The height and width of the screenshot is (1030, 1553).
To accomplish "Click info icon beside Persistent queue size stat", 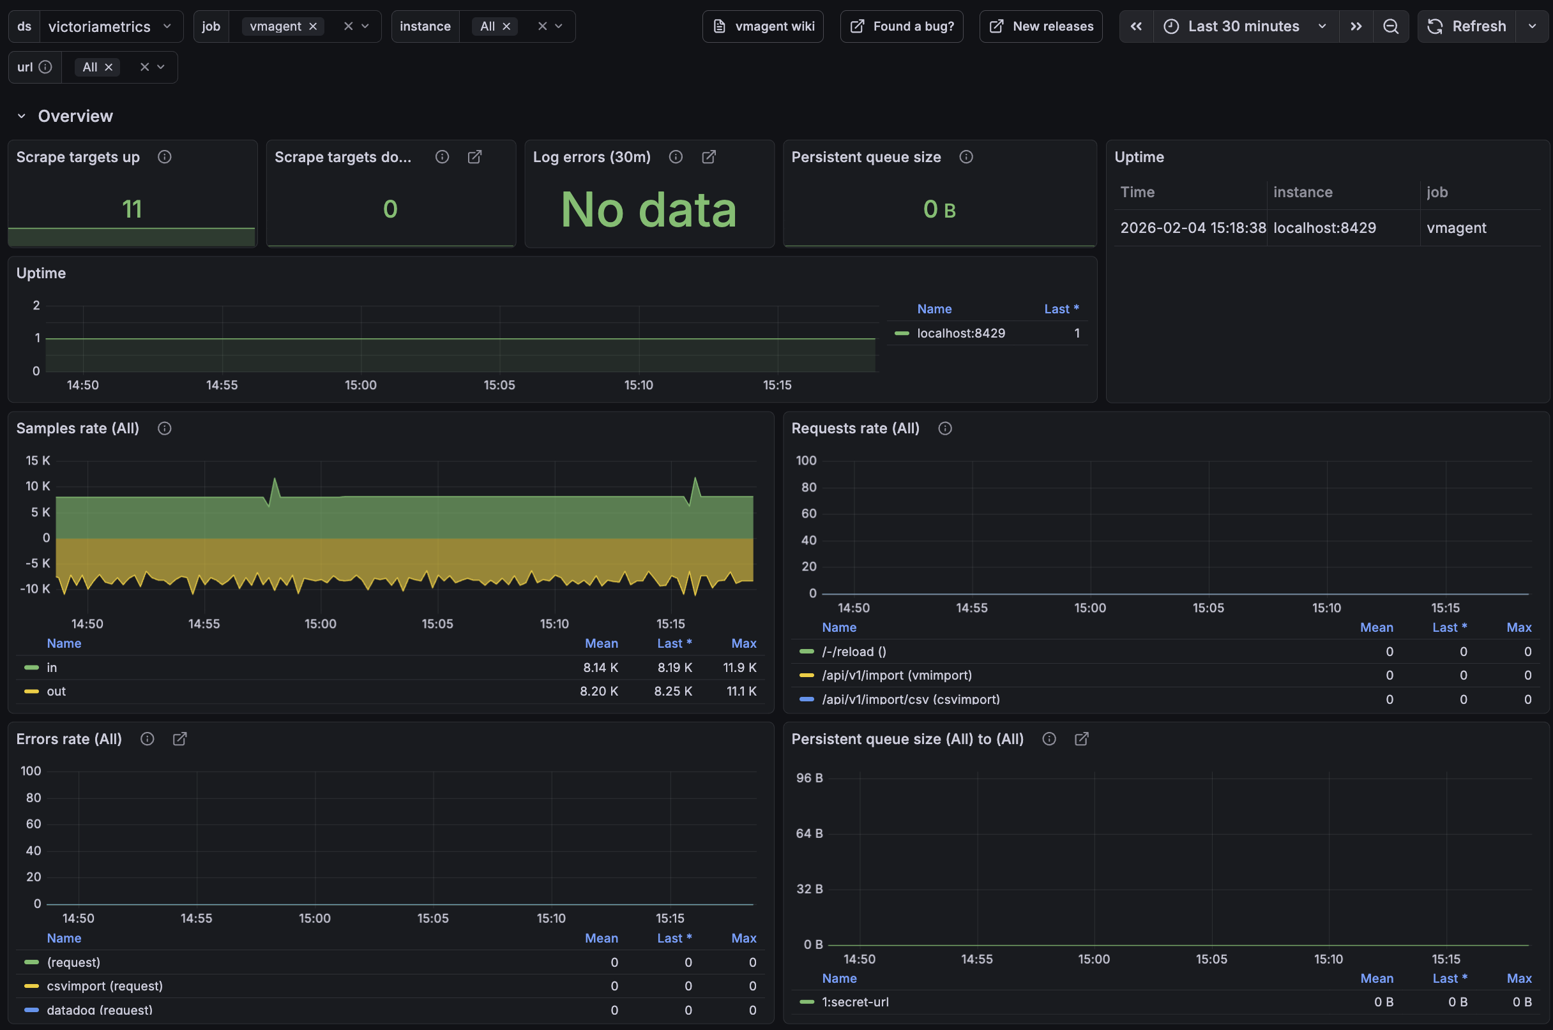I will [x=966, y=157].
